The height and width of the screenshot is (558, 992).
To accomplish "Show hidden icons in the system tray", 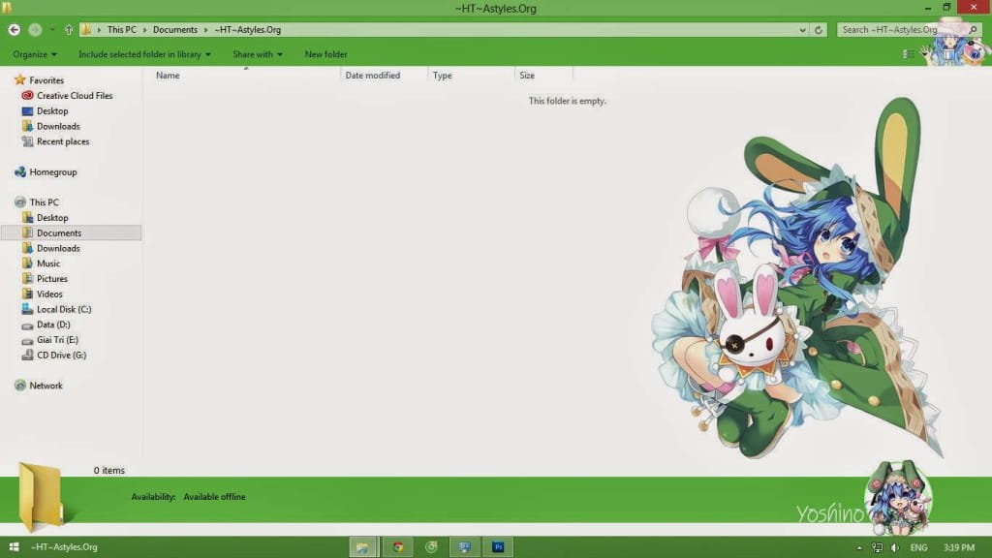I will [x=859, y=546].
